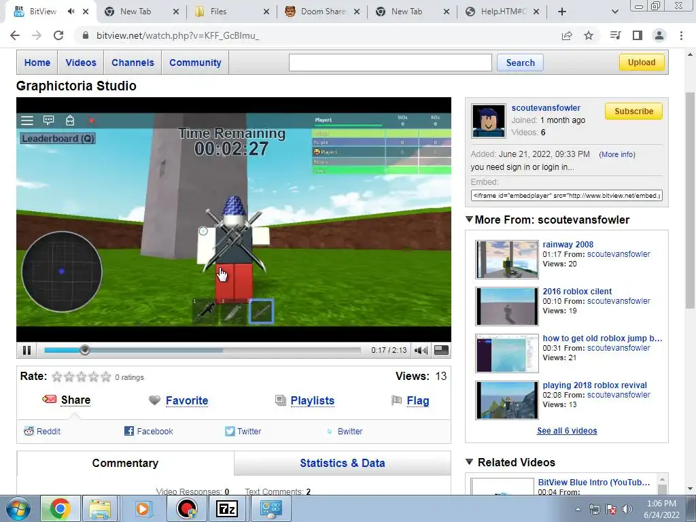This screenshot has height=522, width=696.
Task: Open playing 2018 roblox revival thumbnail
Action: (506, 400)
